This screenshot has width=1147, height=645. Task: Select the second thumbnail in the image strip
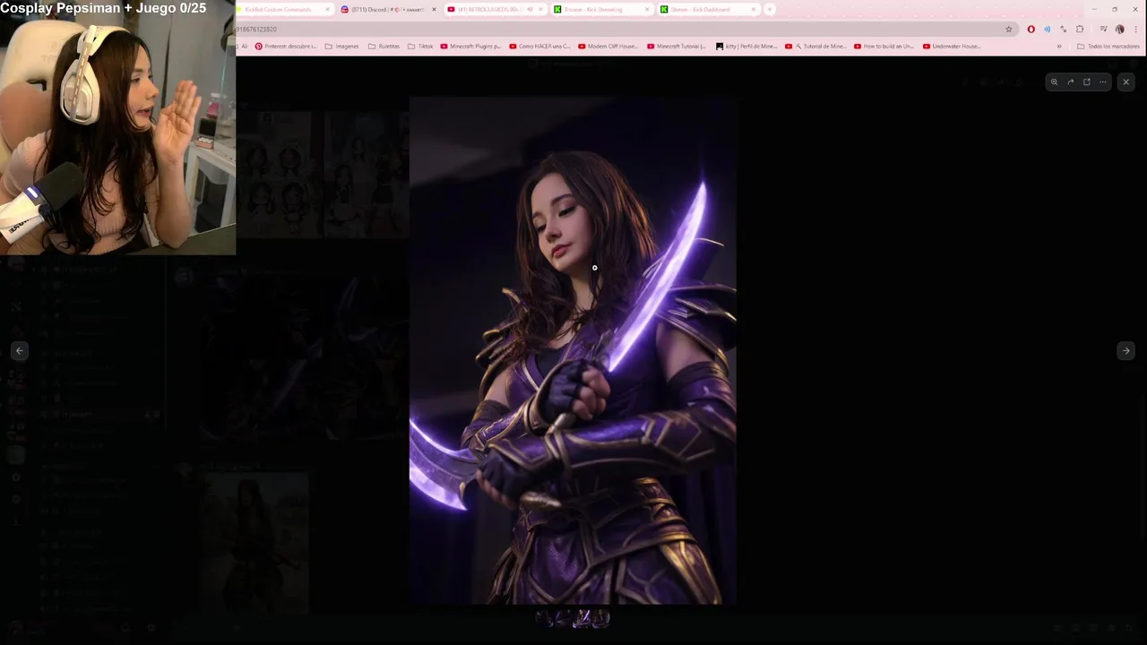click(x=563, y=617)
